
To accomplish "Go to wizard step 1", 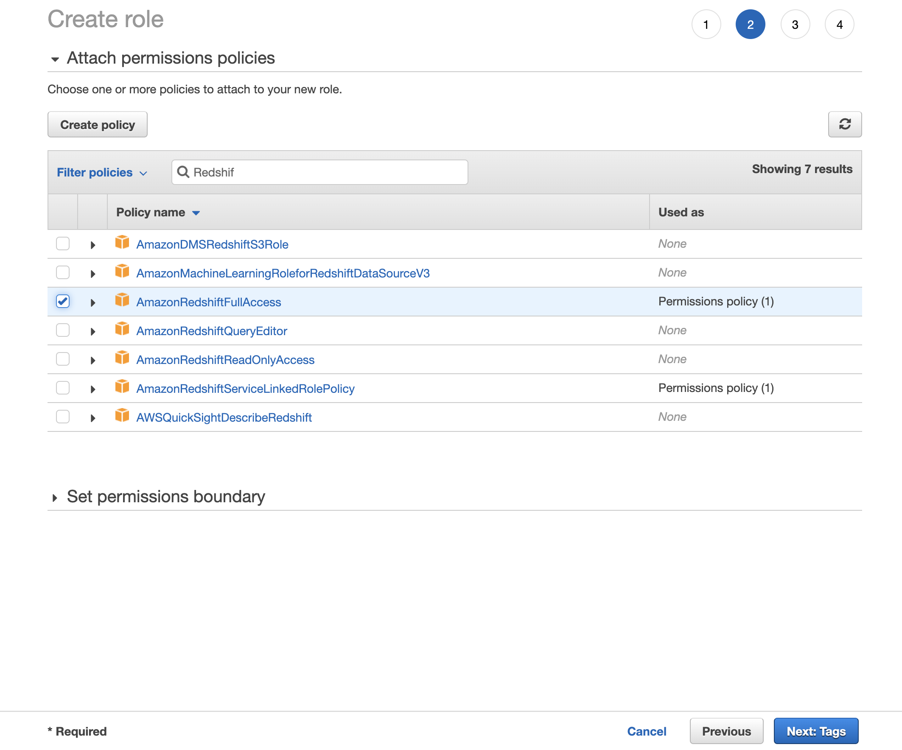I will (706, 25).
